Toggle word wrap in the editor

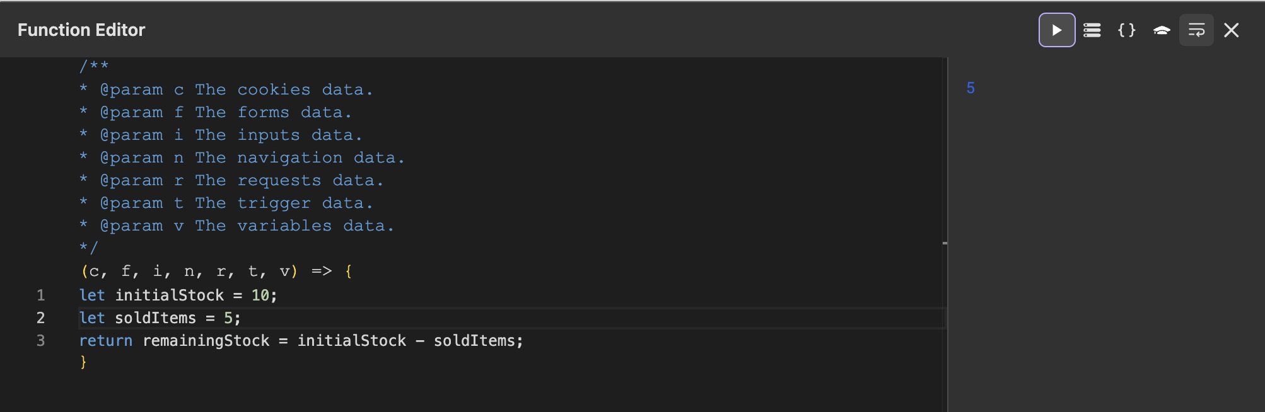click(x=1196, y=30)
